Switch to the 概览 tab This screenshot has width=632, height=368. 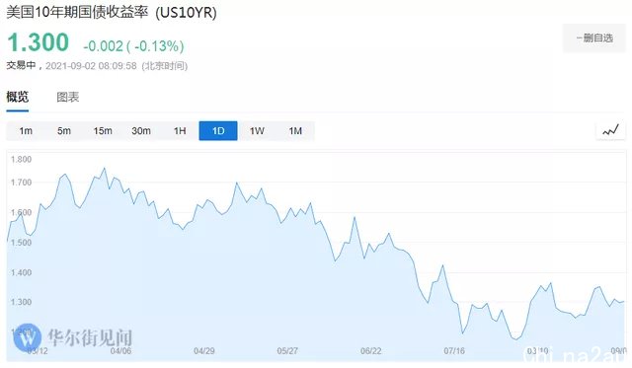[x=18, y=97]
